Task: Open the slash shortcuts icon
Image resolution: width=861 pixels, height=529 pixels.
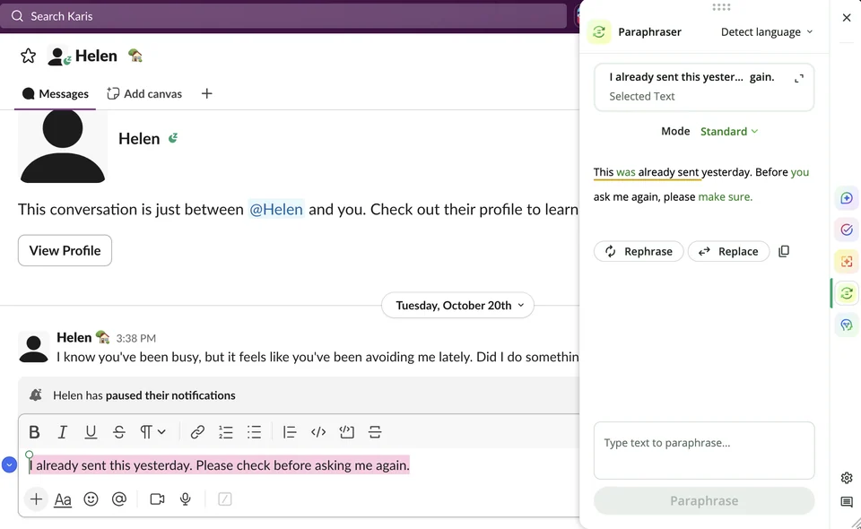Action: [224, 499]
